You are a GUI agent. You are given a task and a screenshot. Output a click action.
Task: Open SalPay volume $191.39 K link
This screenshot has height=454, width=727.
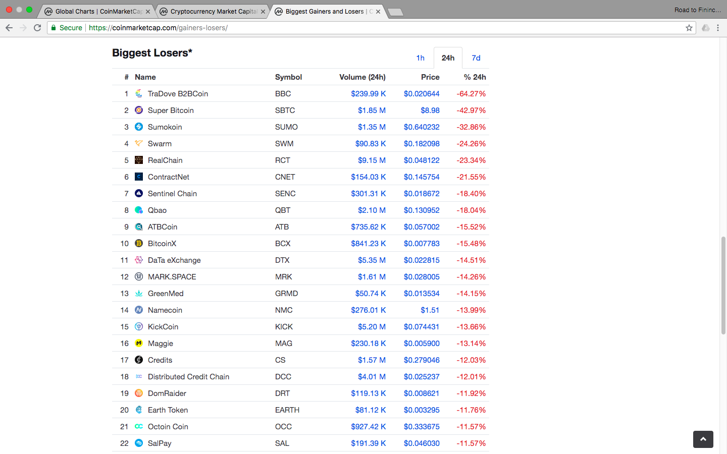click(369, 443)
